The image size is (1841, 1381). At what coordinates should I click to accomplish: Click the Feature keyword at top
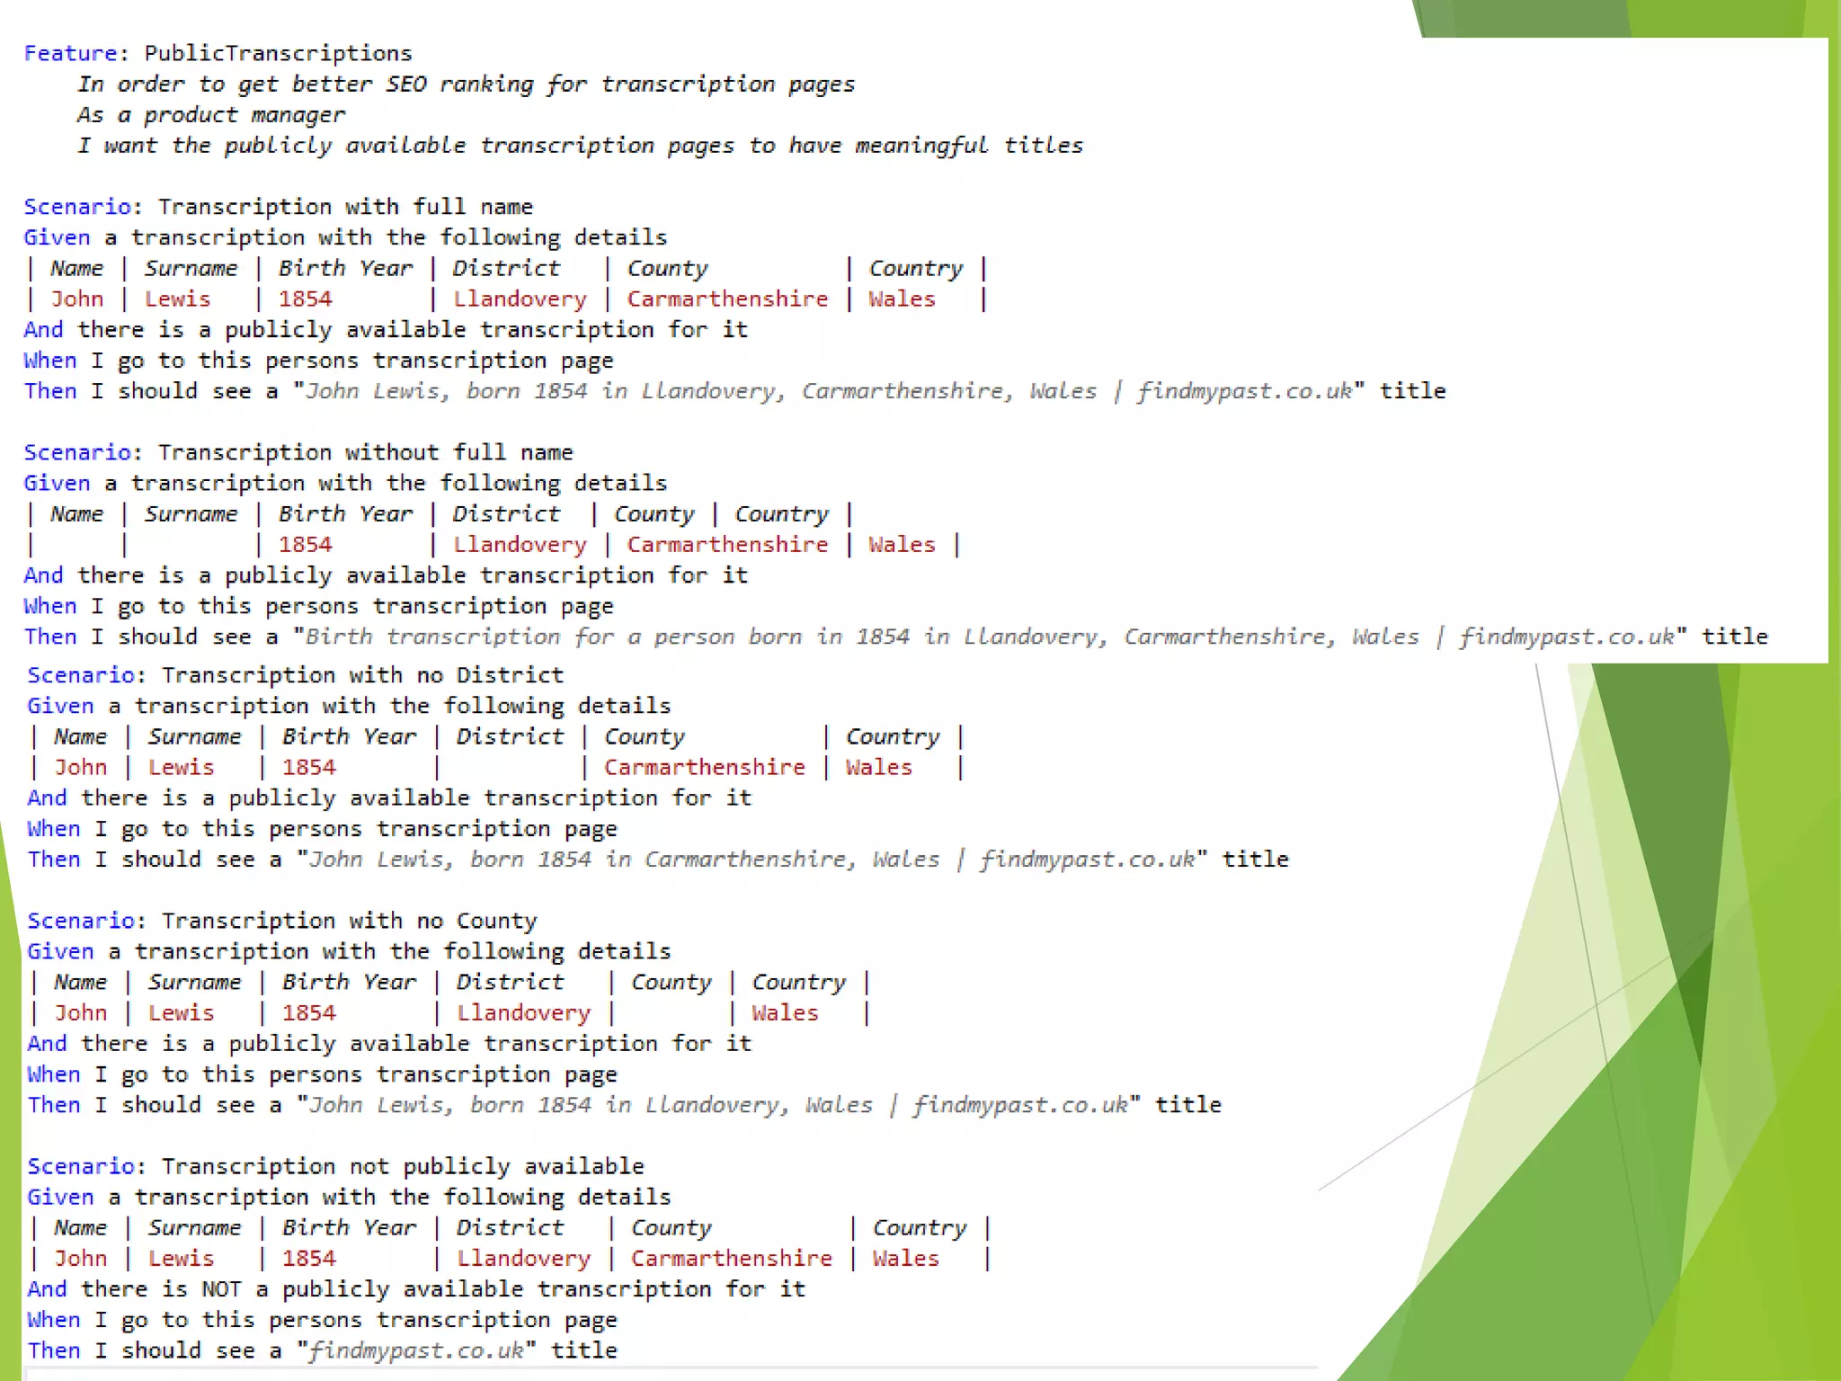point(70,53)
